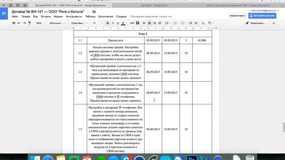The width and height of the screenshot is (285, 160).
Task: Open the Инструменты menu
Action: tap(74, 16)
